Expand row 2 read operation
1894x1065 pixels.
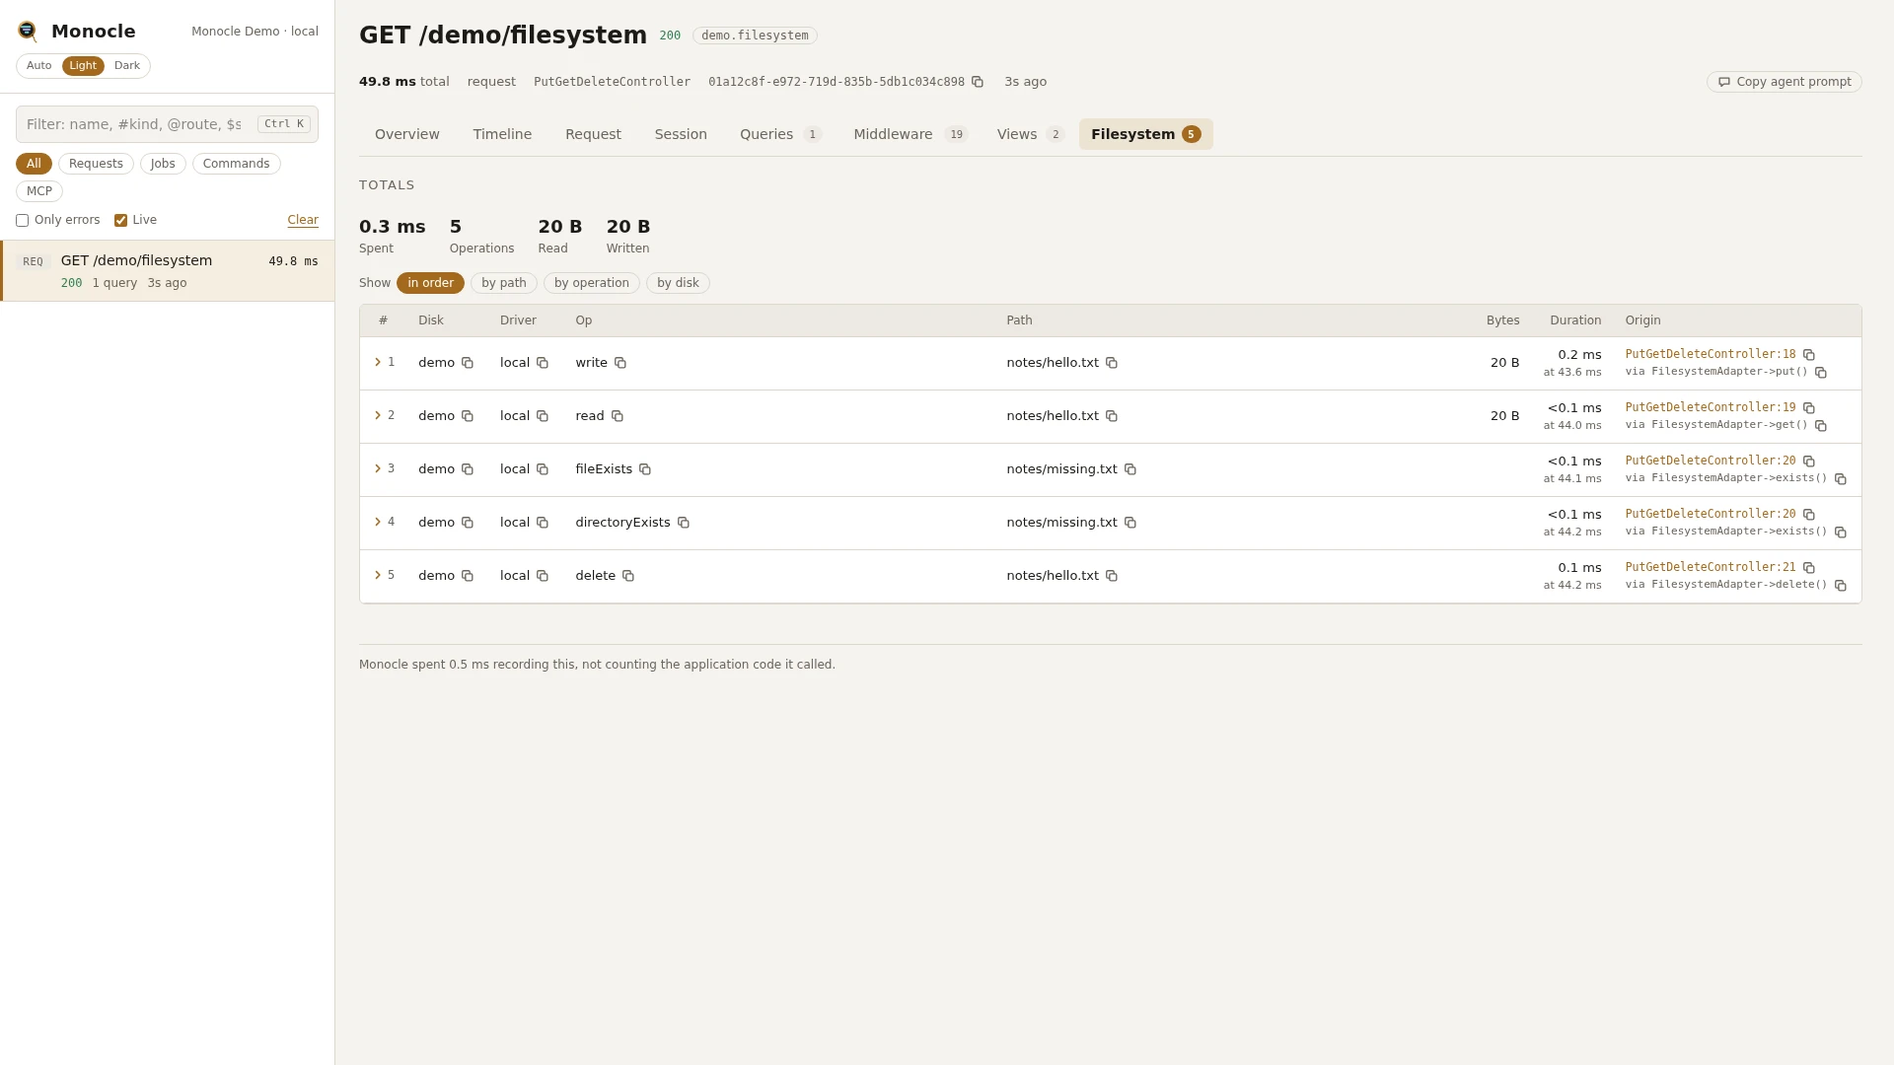tap(378, 416)
